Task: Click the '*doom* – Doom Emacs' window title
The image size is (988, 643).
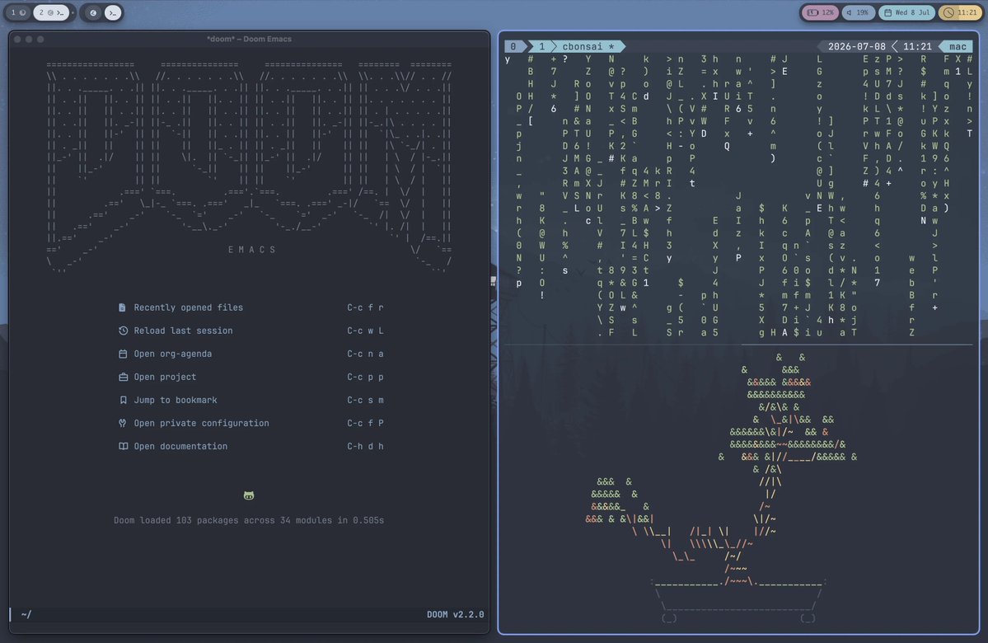Action: click(x=249, y=39)
